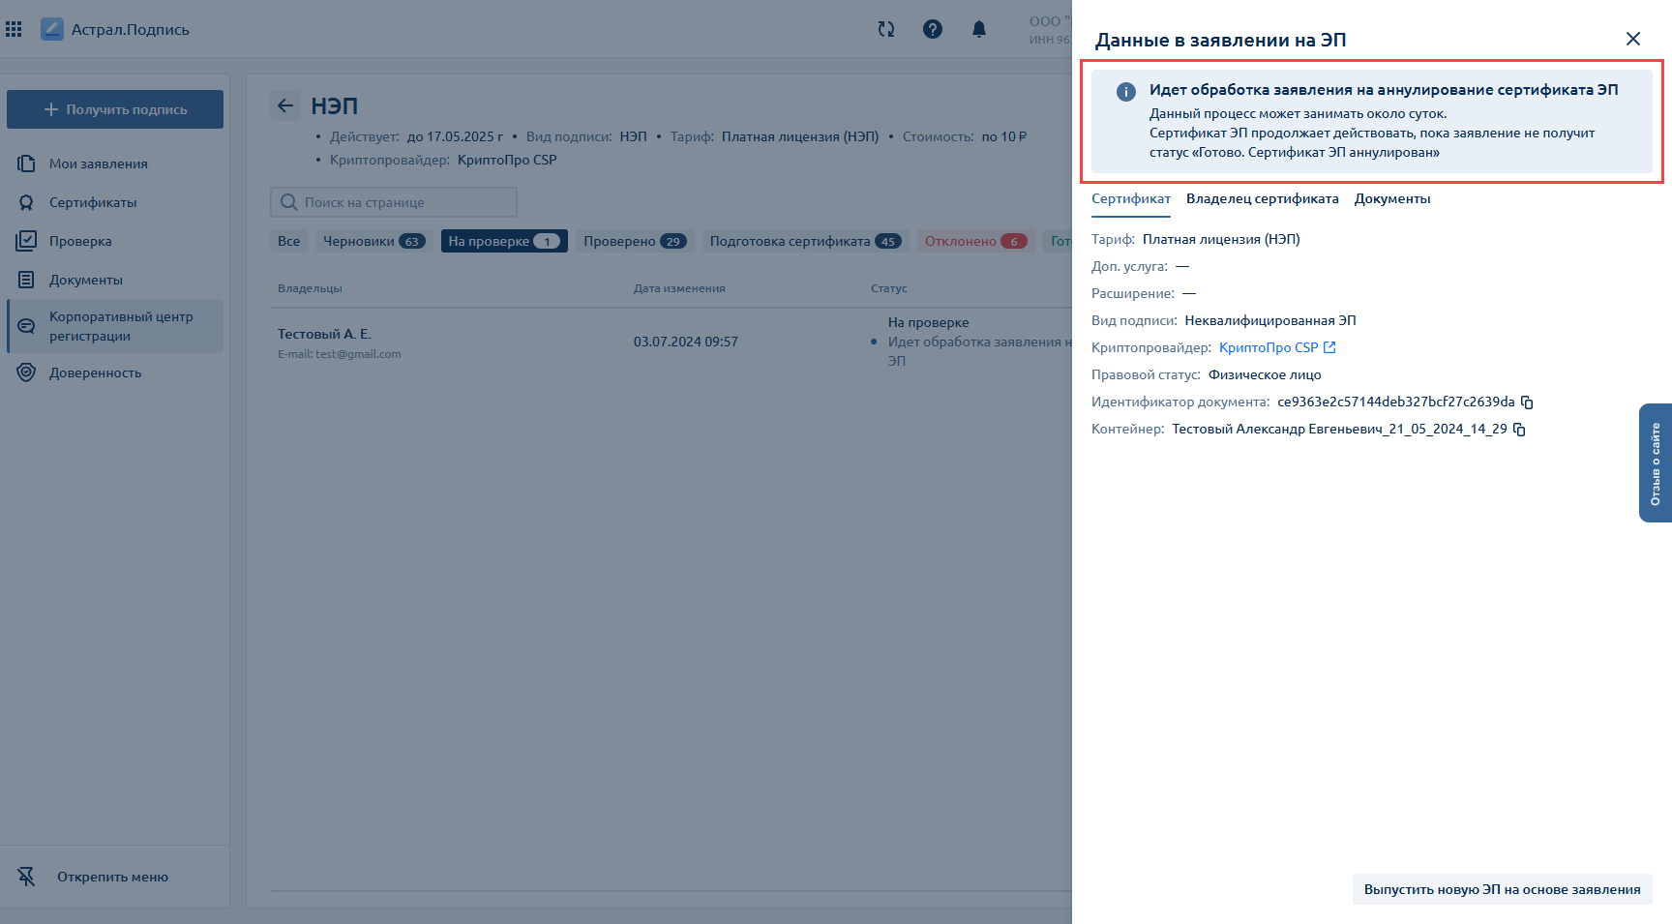The height and width of the screenshot is (924, 1672).
Task: Click the Проверка checkmark icon
Action: 26,241
